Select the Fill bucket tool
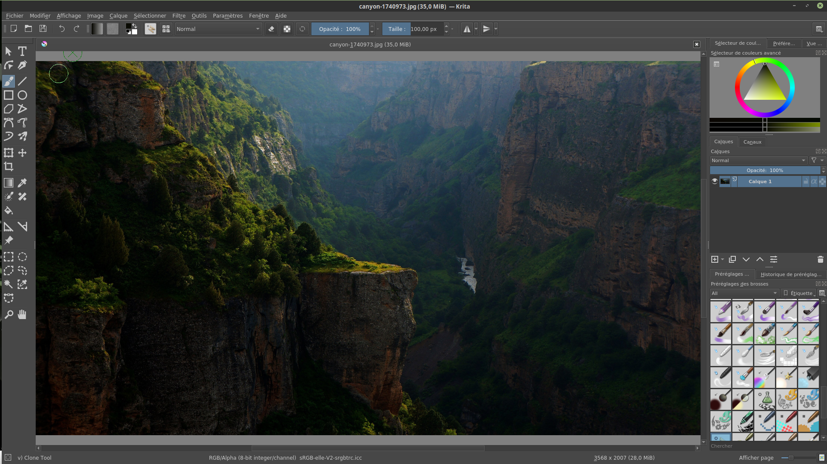 [9, 211]
